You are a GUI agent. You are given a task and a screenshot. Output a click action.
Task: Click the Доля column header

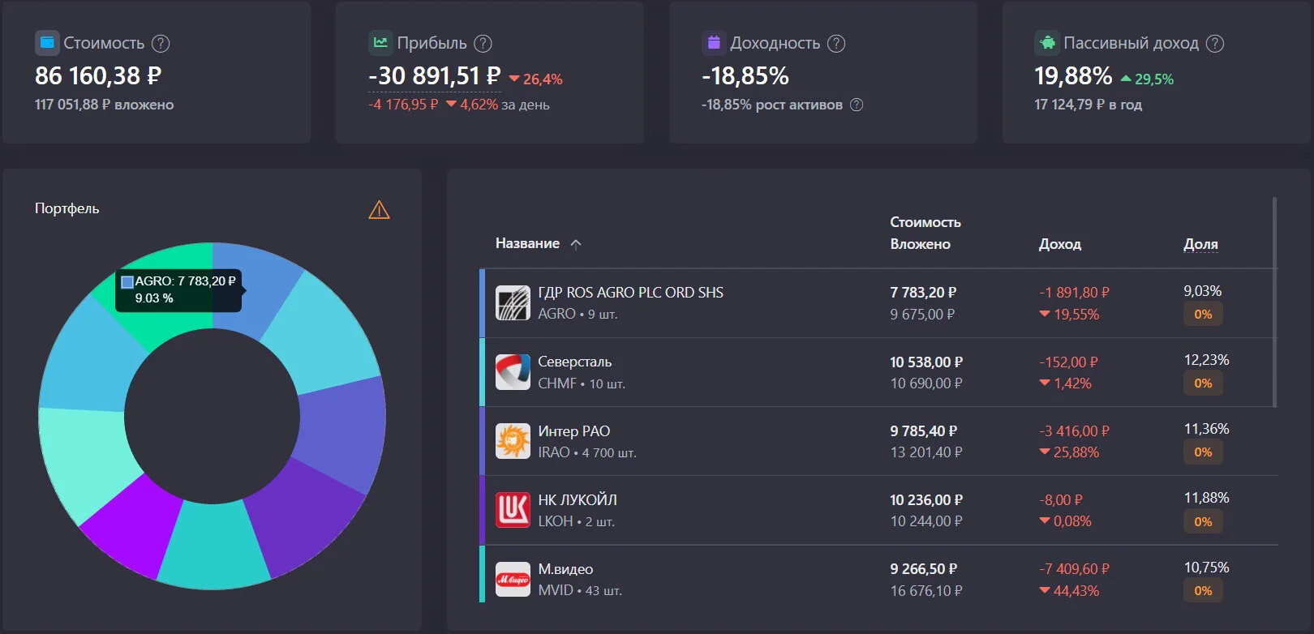click(1200, 244)
